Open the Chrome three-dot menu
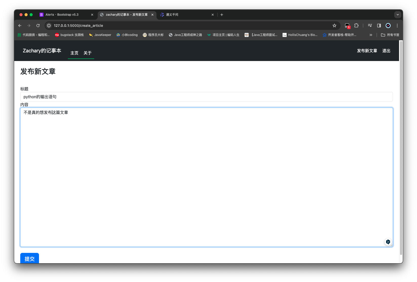This screenshot has width=417, height=282. (397, 26)
